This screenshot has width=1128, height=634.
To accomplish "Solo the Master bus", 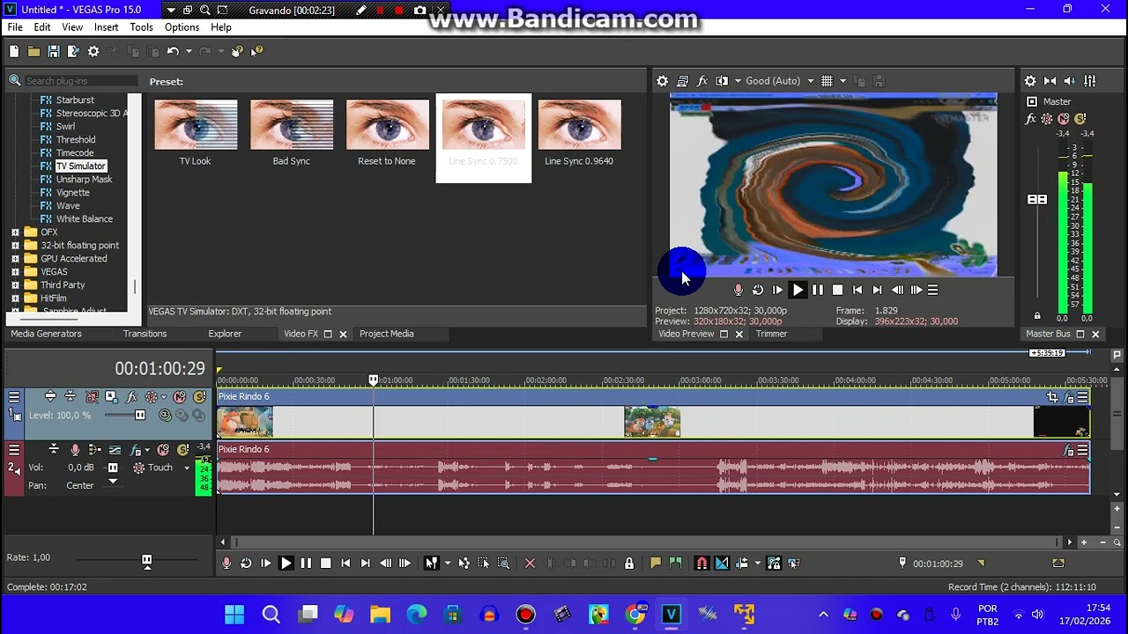I will tap(1080, 119).
